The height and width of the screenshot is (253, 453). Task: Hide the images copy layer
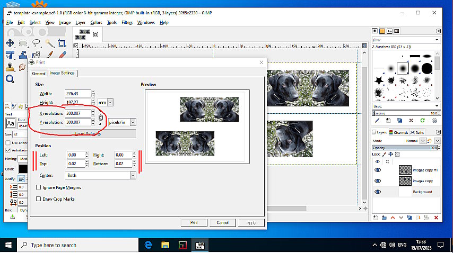point(378,181)
